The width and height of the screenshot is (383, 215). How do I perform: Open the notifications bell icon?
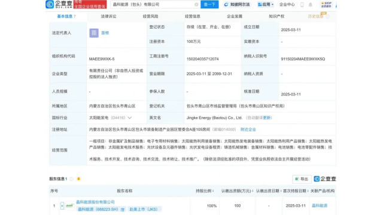point(311,4)
